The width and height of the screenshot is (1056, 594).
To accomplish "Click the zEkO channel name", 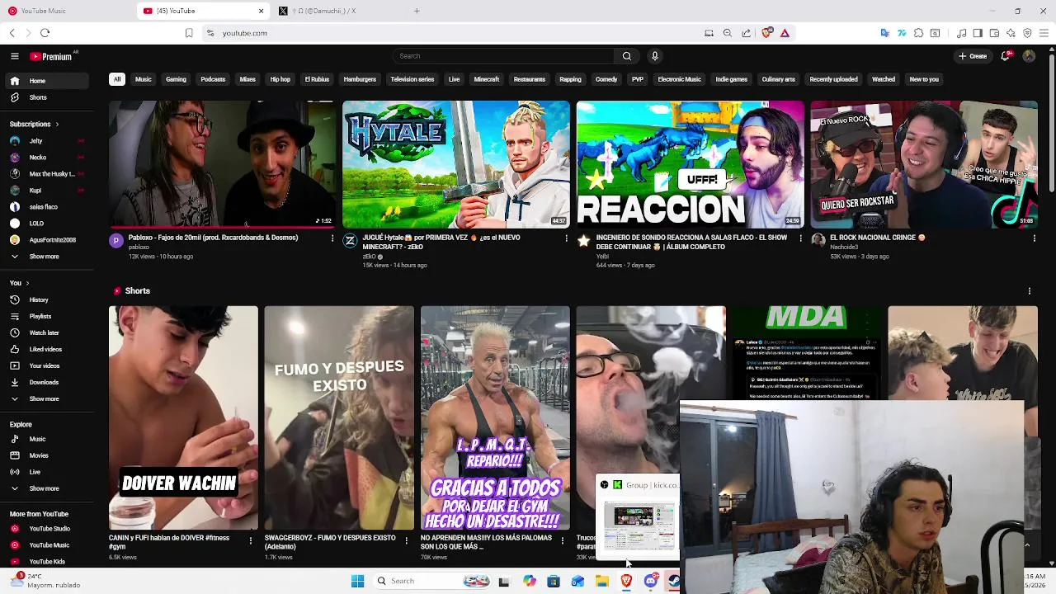I will pyautogui.click(x=369, y=257).
